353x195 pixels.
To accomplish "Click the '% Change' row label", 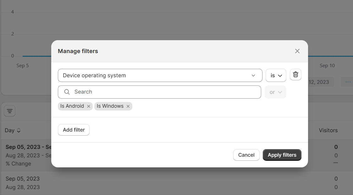I will tap(19, 164).
